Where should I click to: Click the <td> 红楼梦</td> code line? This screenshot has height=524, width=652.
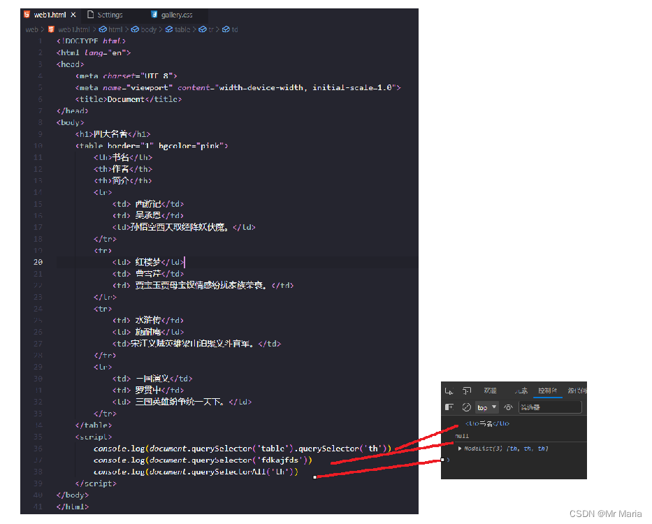[148, 262]
